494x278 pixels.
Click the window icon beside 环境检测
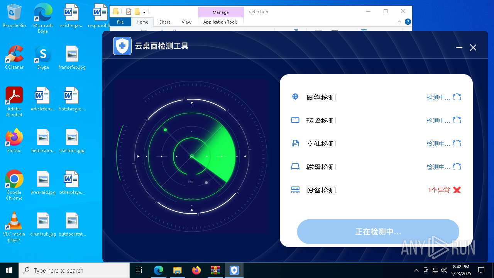(x=295, y=120)
